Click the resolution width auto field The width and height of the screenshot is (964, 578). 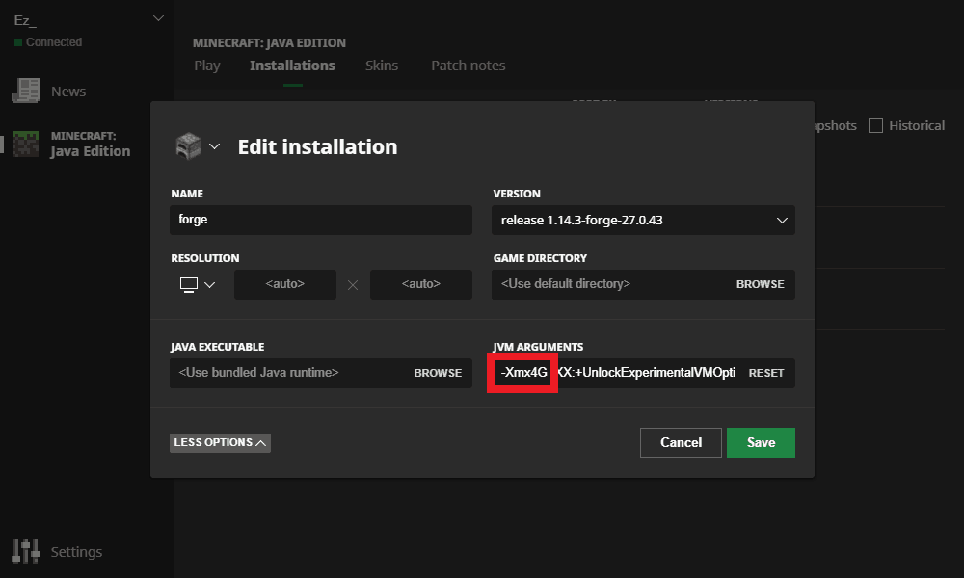tap(285, 284)
